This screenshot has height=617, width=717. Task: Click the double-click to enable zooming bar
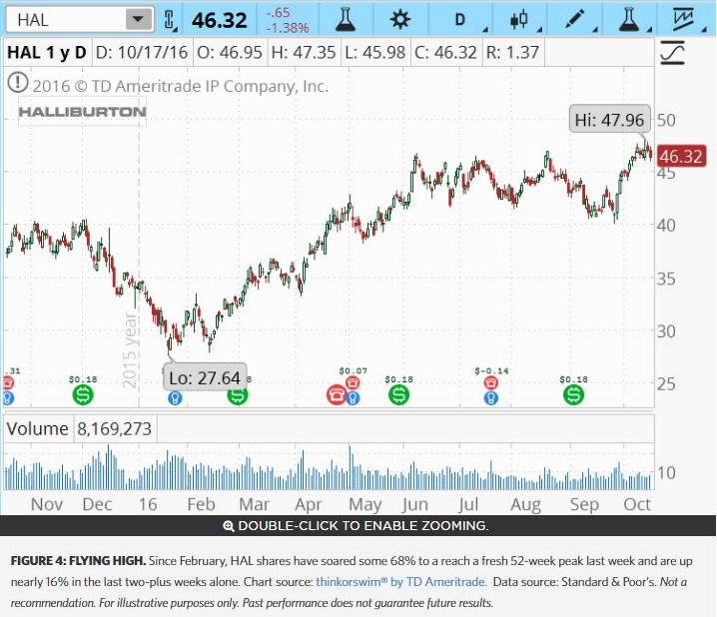(358, 525)
